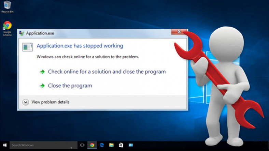Image resolution: width=269 pixels, height=151 pixels.
Task: Launch Google Chrome from the desktop shortcut
Action: [7, 27]
